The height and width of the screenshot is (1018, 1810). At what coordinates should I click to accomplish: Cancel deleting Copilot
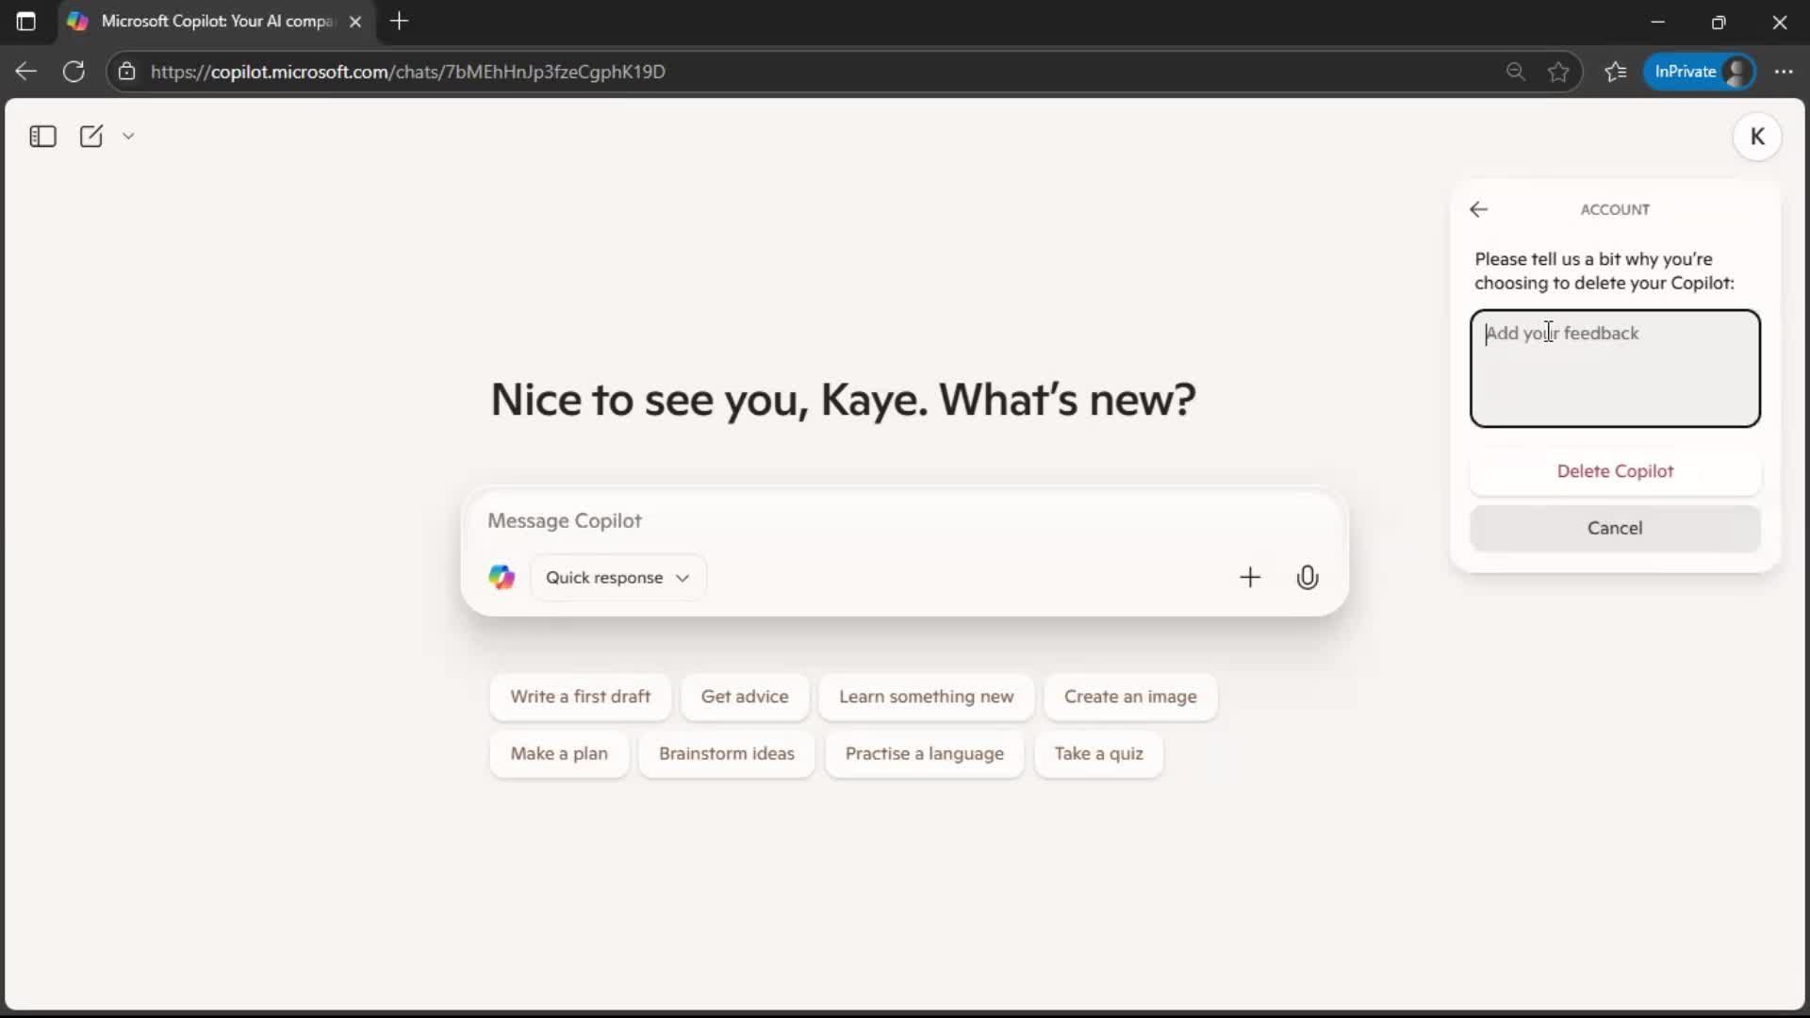click(x=1615, y=528)
